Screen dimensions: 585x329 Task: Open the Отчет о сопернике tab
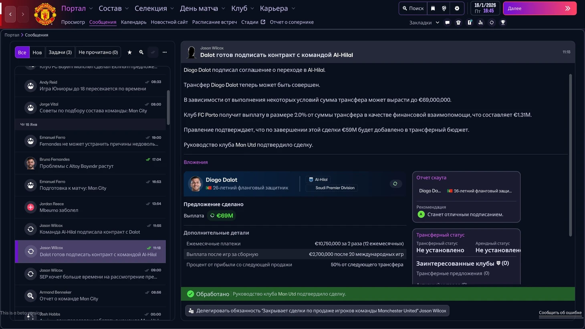click(x=292, y=22)
